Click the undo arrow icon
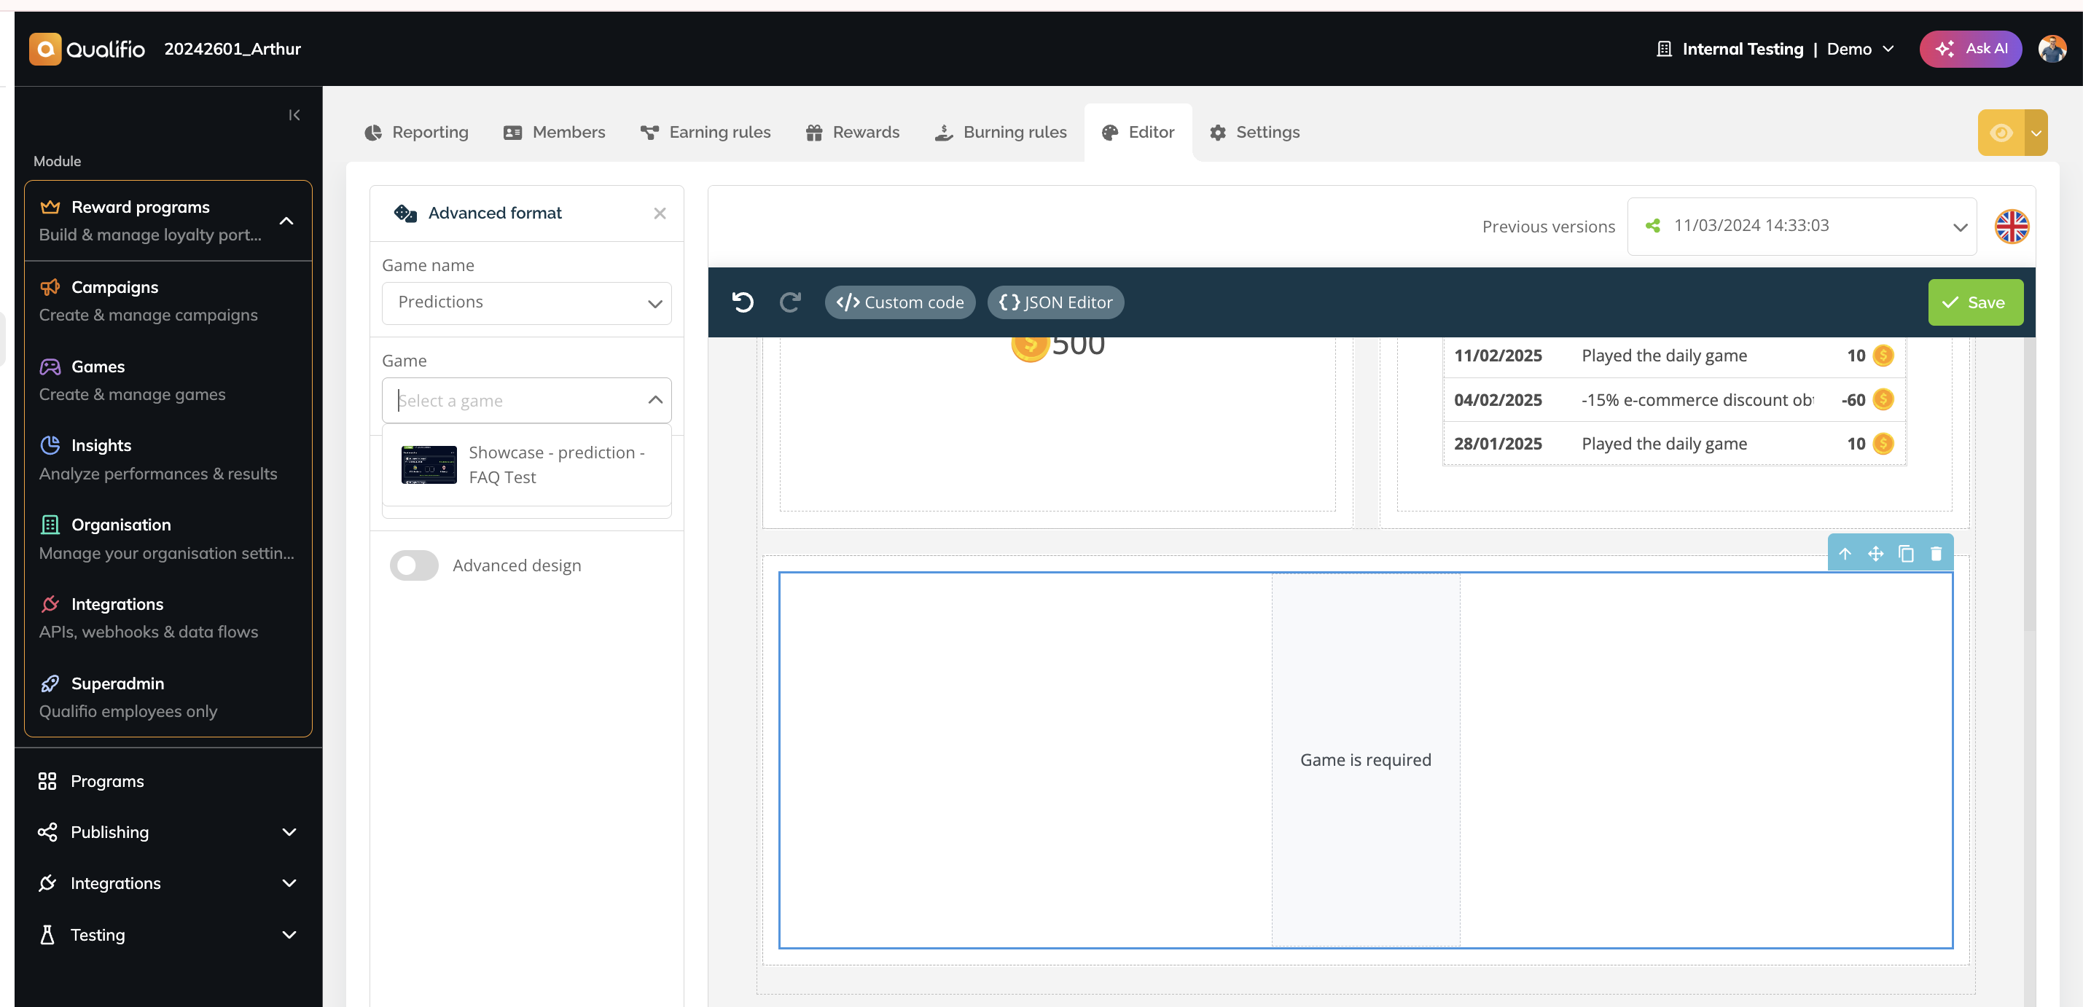 coord(742,302)
